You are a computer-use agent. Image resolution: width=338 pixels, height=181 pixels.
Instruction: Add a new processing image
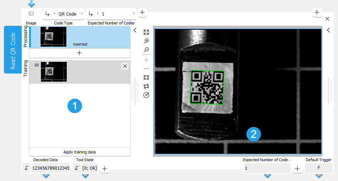[x=80, y=53]
